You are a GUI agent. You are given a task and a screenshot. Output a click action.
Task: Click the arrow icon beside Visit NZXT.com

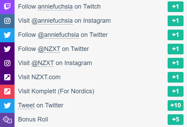click(x=7, y=77)
